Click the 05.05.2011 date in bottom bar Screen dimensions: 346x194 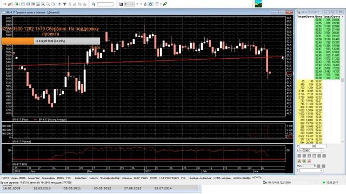tap(72, 188)
